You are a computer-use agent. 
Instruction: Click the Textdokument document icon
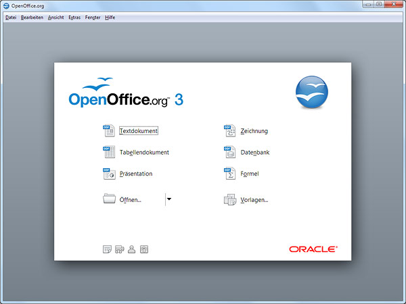click(x=109, y=130)
